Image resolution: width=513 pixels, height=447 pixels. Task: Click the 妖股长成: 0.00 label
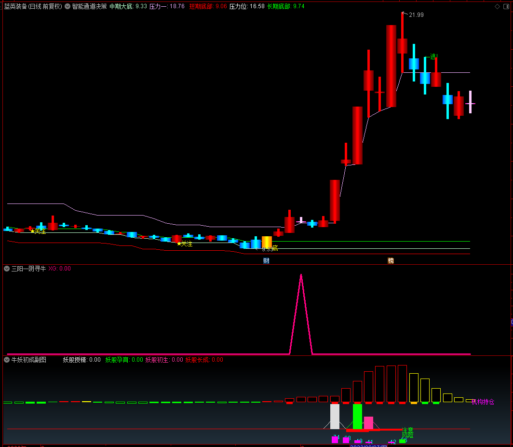tap(204, 360)
